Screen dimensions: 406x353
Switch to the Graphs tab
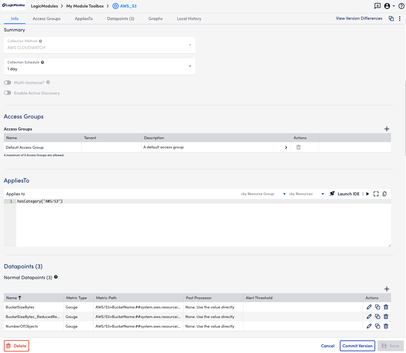pyautogui.click(x=156, y=19)
